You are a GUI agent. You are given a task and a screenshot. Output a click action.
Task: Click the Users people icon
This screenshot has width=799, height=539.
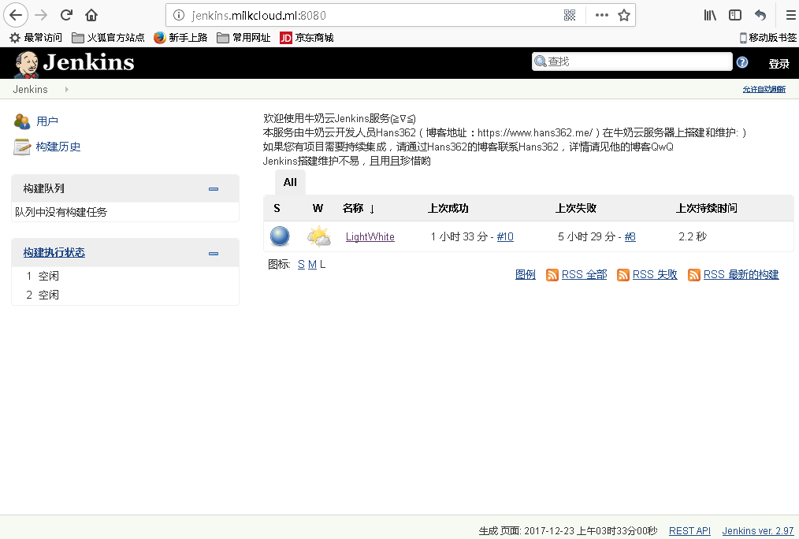coord(22,121)
